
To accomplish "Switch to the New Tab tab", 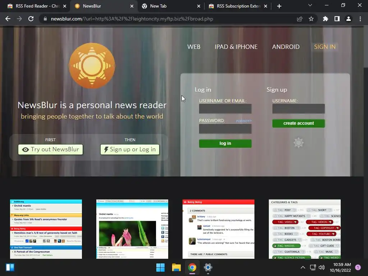I will (x=168, y=6).
